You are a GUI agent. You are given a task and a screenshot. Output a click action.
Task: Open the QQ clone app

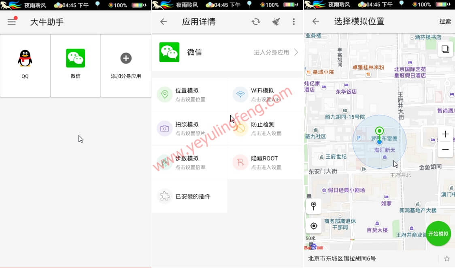click(25, 66)
